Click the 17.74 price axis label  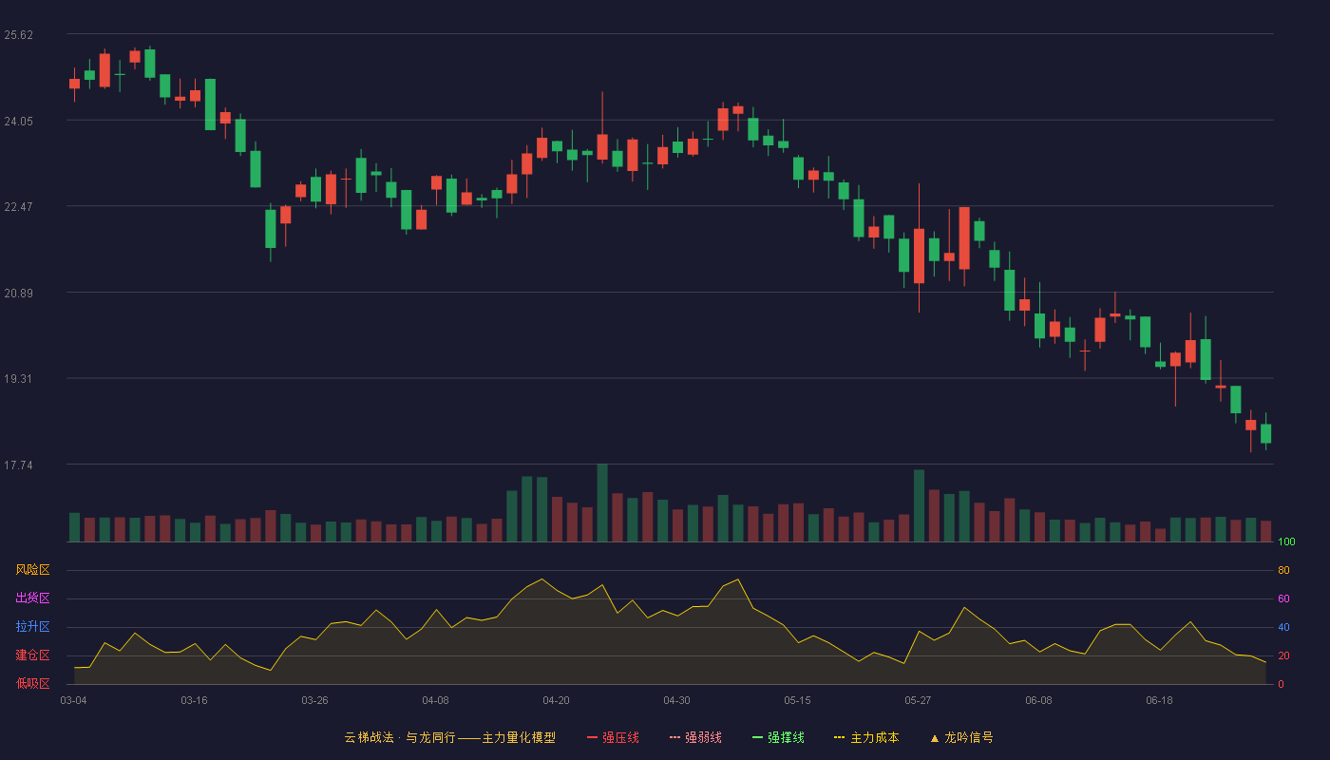[x=18, y=465]
